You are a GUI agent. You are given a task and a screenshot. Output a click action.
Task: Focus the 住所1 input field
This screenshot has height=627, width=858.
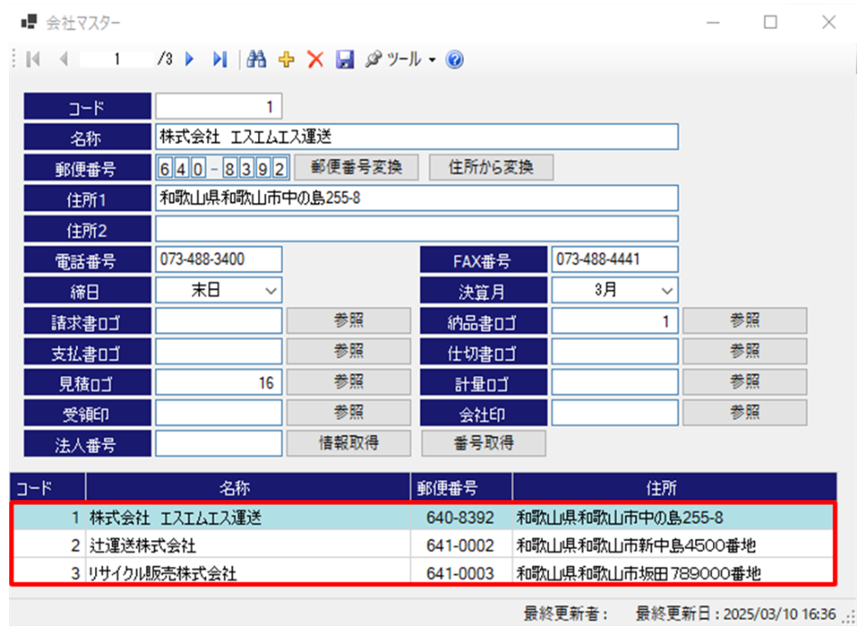click(x=417, y=198)
